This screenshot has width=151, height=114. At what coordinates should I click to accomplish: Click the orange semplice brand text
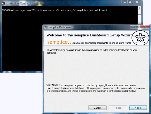60,42
